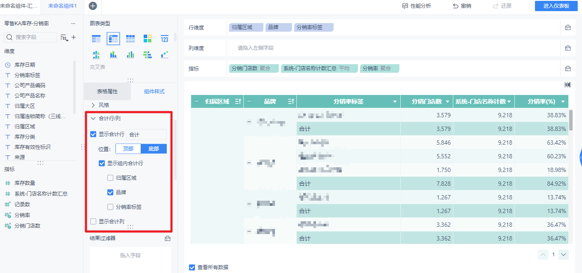This screenshot has width=582, height=273.
Task: Click the 搜索字段 search box
Action: (x=30, y=37)
